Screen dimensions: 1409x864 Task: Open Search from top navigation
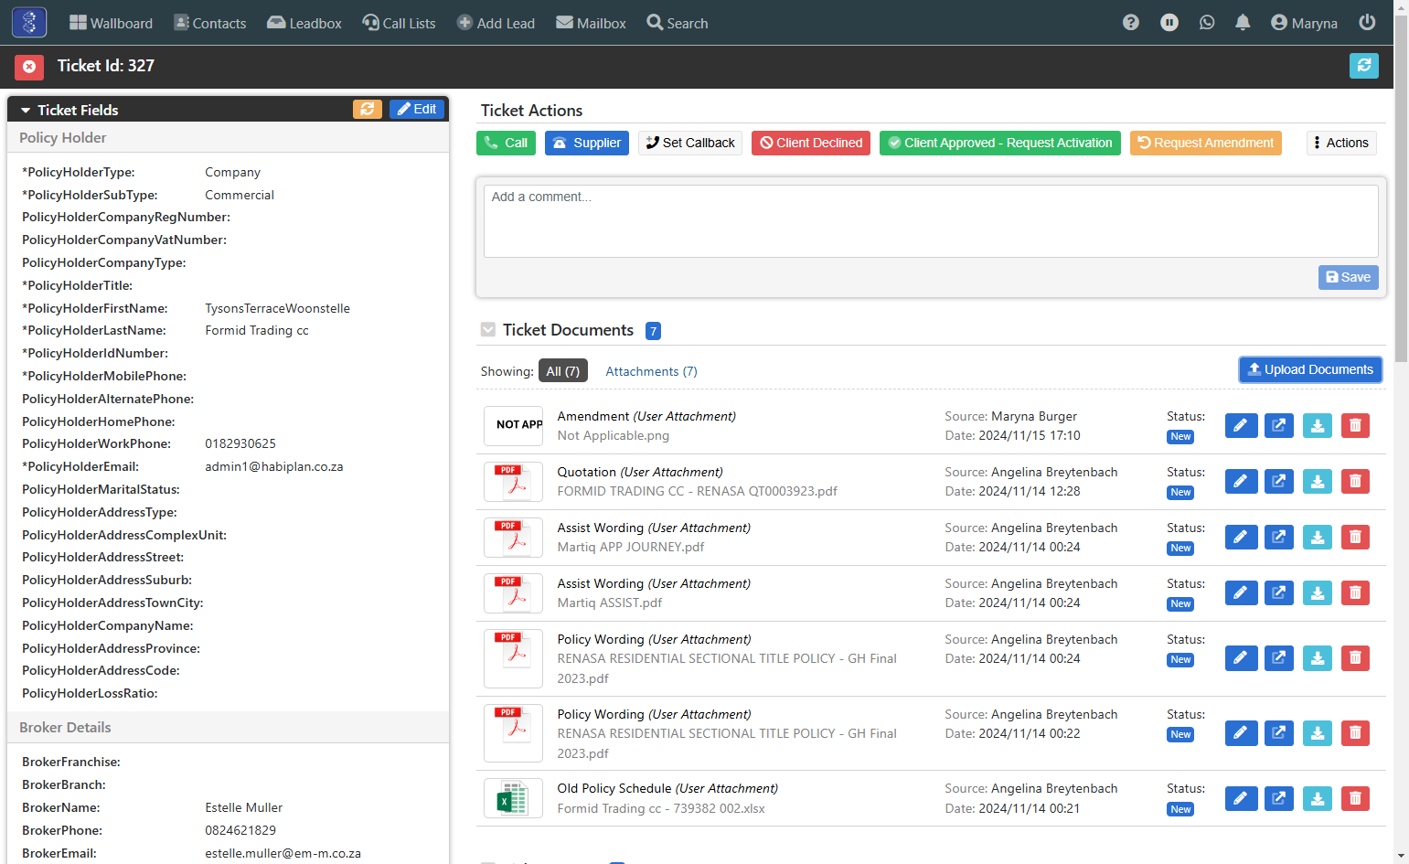[x=678, y=23]
